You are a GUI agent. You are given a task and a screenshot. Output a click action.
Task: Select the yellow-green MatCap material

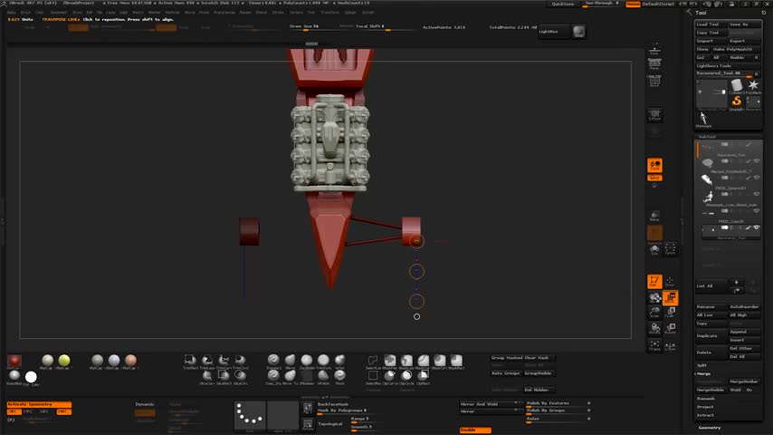(64, 361)
